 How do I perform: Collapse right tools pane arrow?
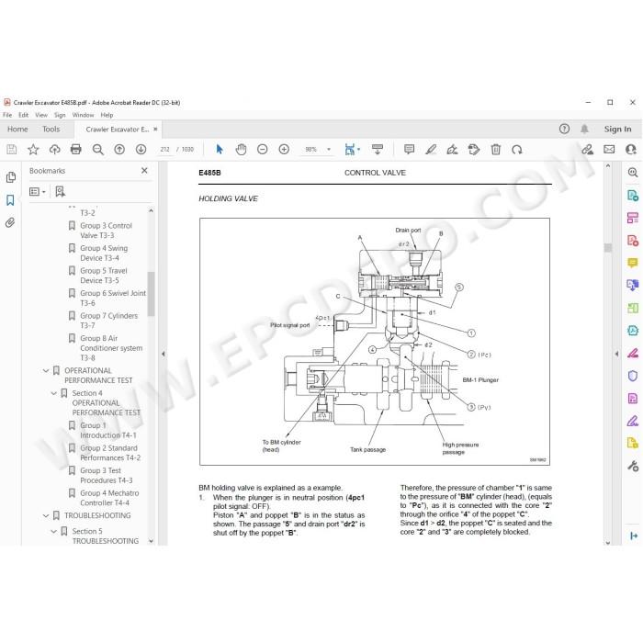616,354
